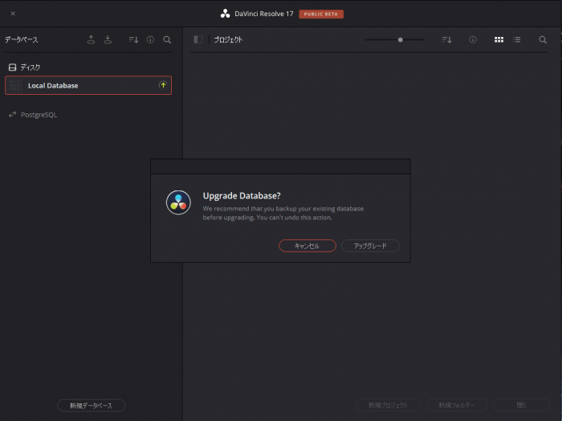Screen dimensions: 562x421
Task: Close the project manager window
Action: pyautogui.click(x=13, y=14)
